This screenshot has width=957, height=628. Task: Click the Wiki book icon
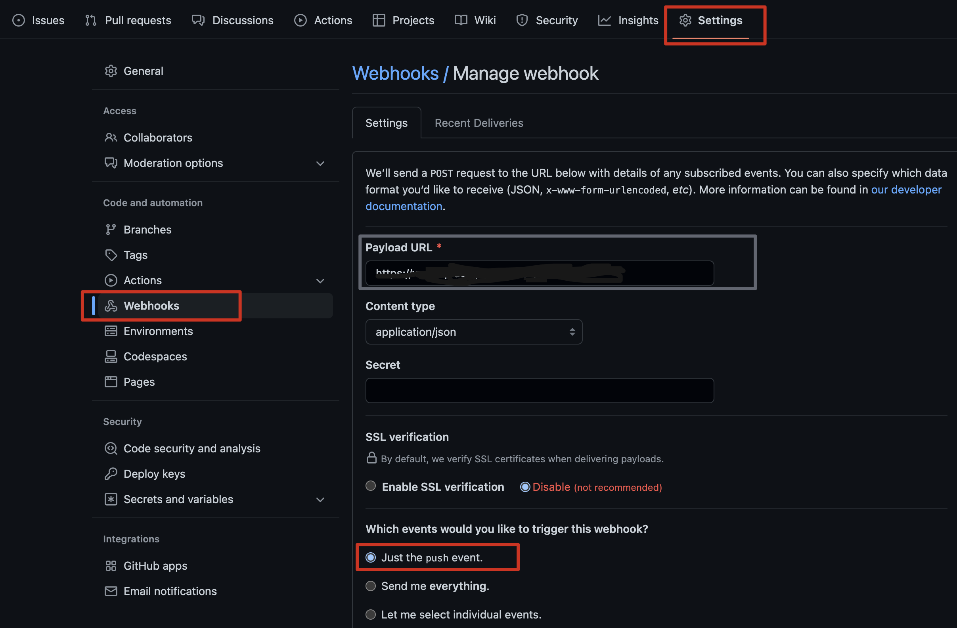click(461, 20)
